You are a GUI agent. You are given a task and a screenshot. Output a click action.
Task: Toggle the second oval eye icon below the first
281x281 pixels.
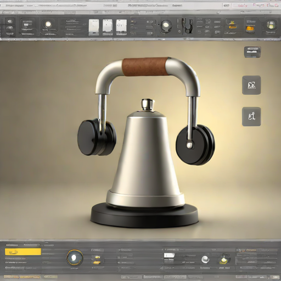click(x=10, y=28)
